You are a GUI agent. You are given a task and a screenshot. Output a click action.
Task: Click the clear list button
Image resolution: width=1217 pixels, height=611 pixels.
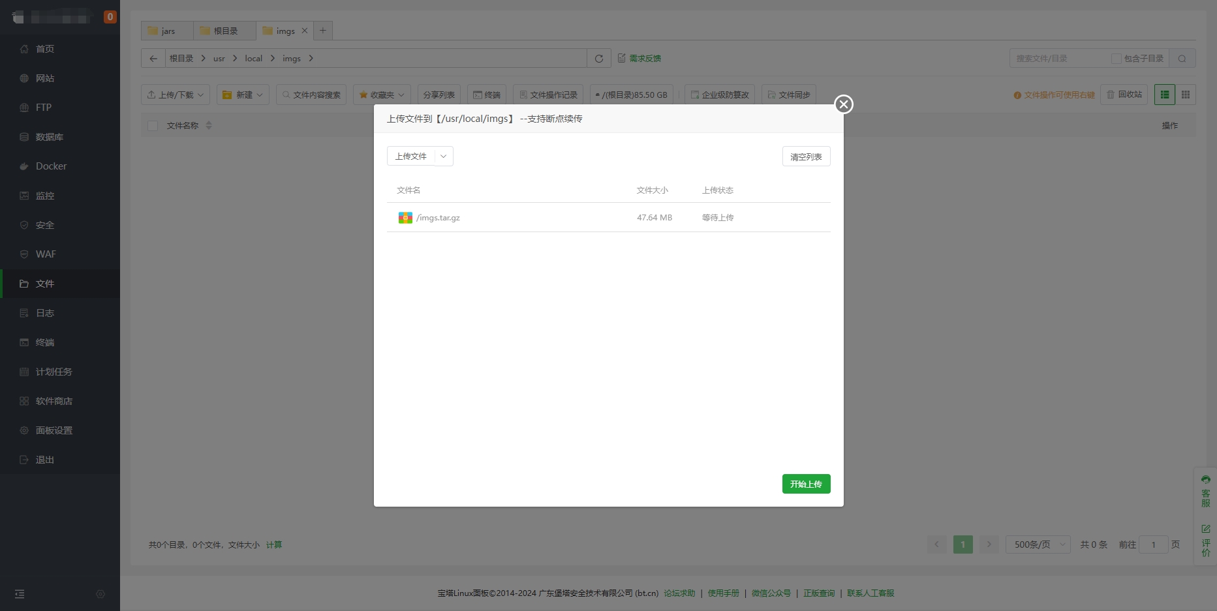(x=806, y=156)
